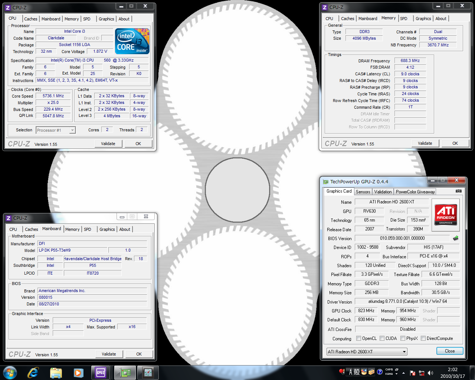Open Internet Explorer from the taskbar

[x=33, y=373]
